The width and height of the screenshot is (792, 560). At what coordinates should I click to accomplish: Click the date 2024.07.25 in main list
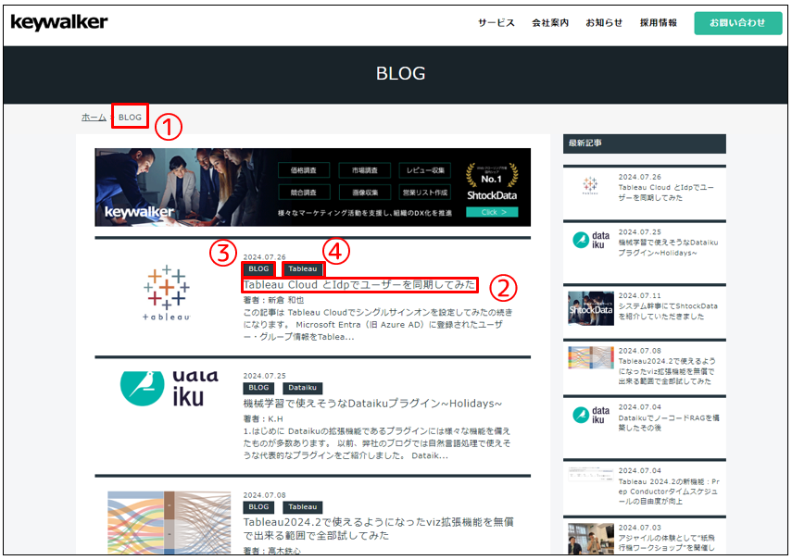(264, 376)
